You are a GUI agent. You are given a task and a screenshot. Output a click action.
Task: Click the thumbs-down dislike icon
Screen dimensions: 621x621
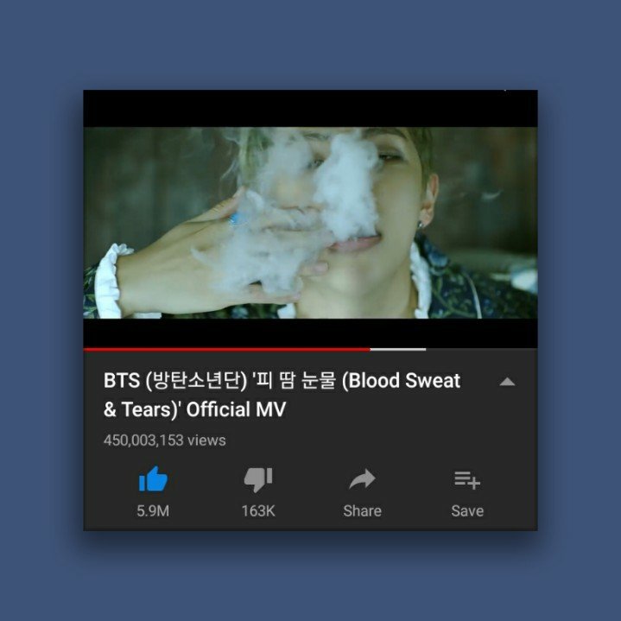tap(258, 479)
